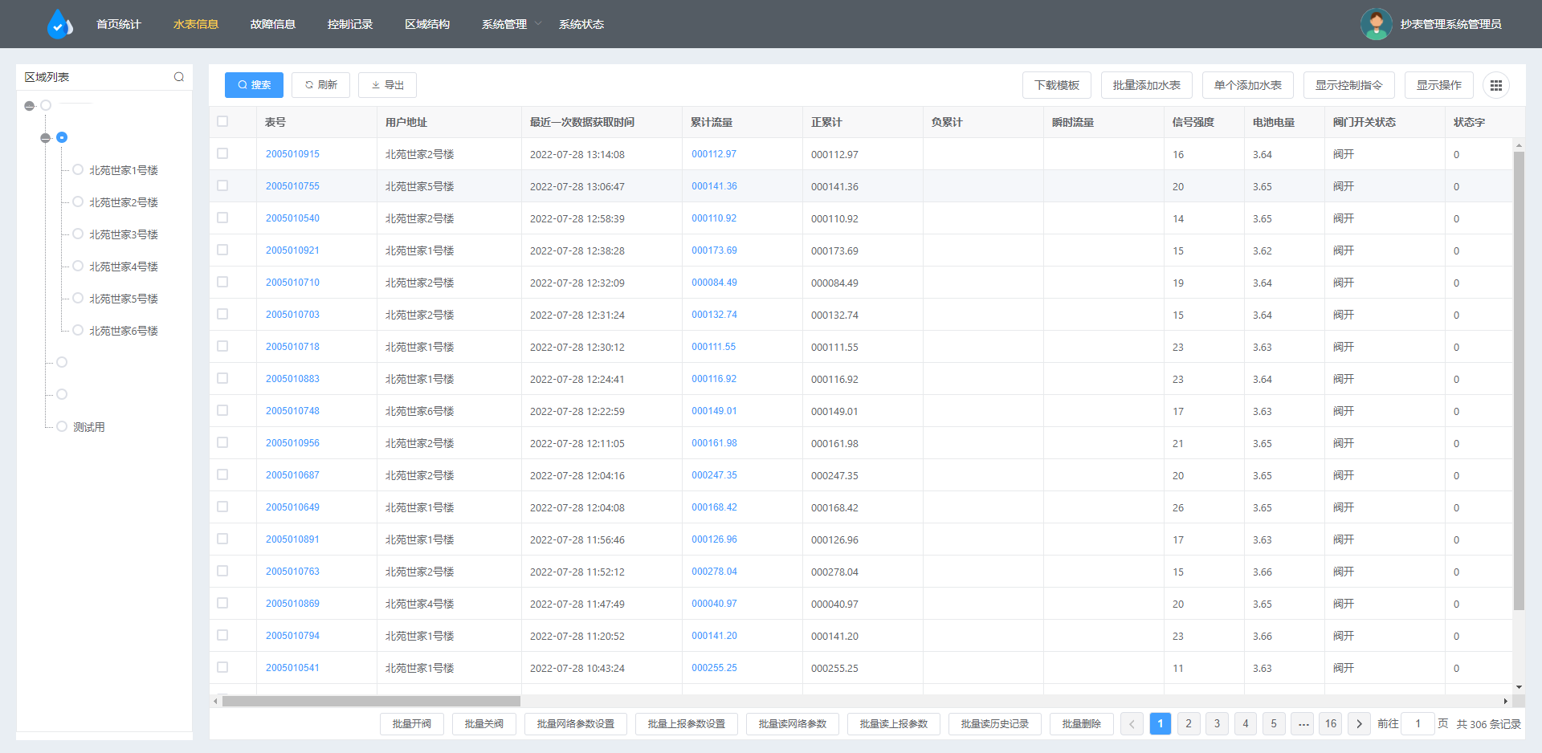This screenshot has width=1542, height=753.
Task: Click the pagination ellipsis more pages
Action: point(1303,723)
